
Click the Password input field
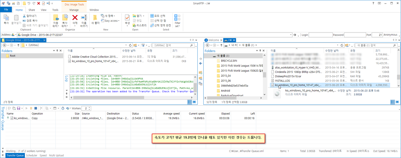[356, 35]
